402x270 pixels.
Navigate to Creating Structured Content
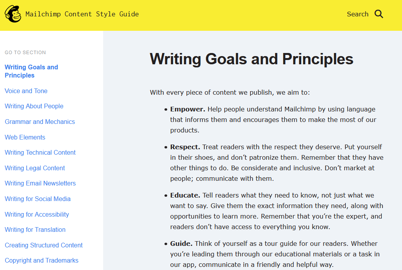coord(43,245)
